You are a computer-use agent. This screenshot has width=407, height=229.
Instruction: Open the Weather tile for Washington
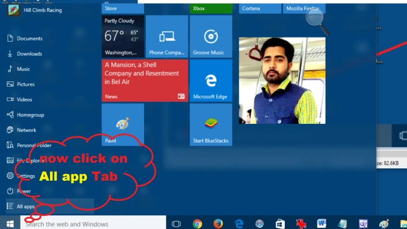[123, 36]
